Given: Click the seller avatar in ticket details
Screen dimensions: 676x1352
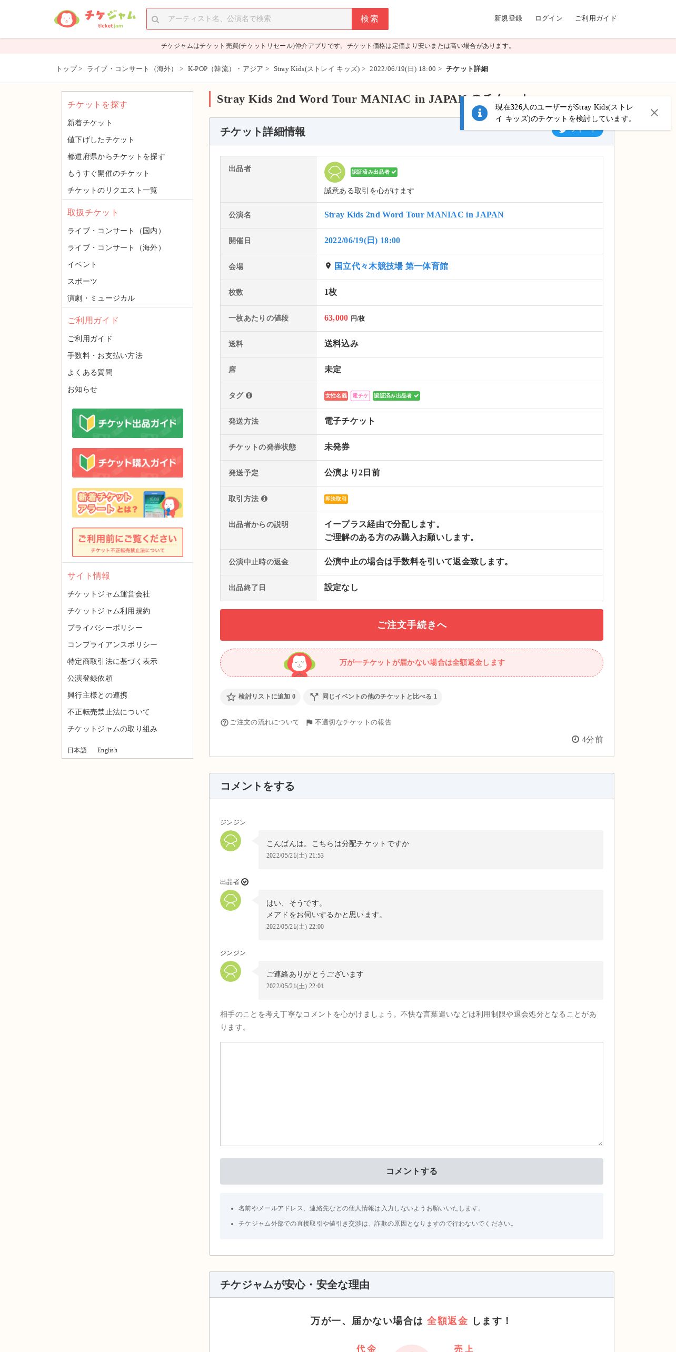Looking at the screenshot, I should (335, 172).
